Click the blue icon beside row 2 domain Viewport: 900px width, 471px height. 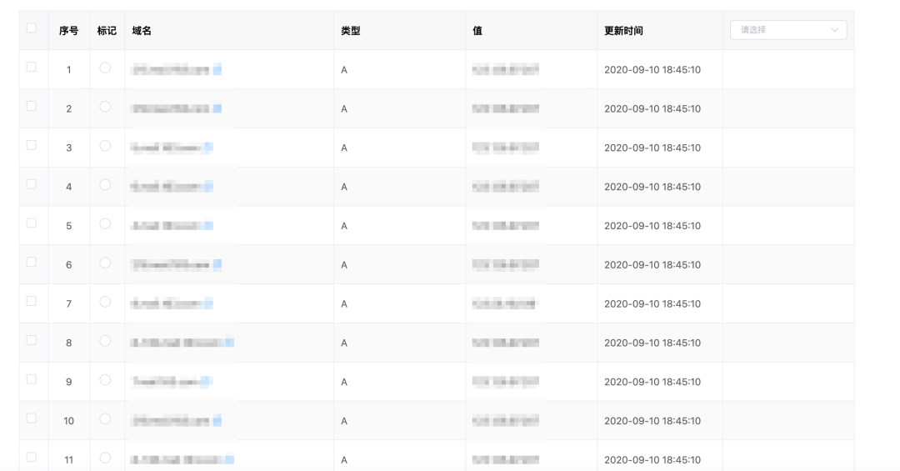tap(217, 109)
